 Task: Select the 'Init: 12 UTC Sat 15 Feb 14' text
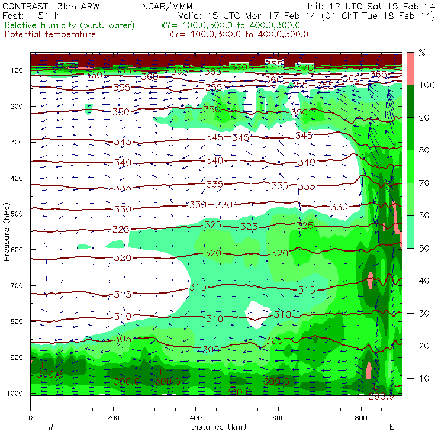371,6
